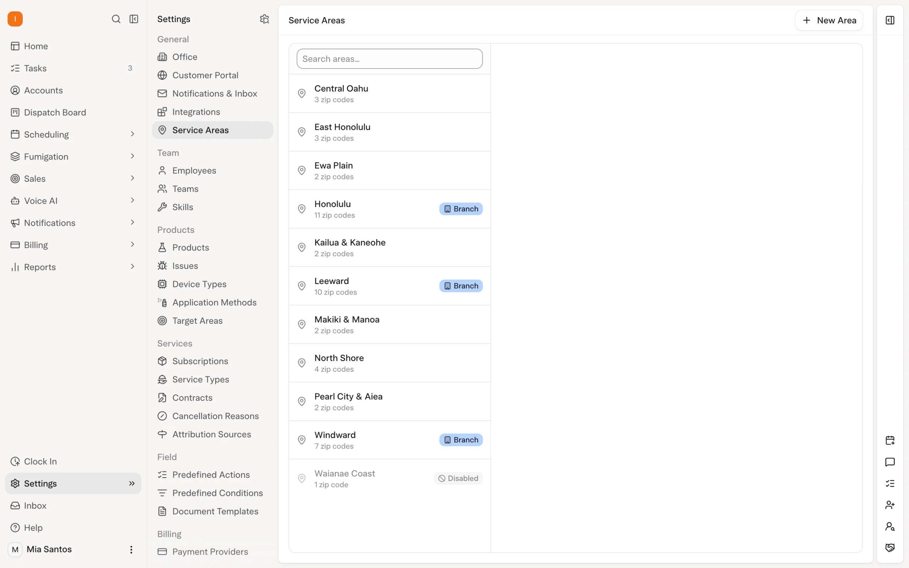Image resolution: width=909 pixels, height=568 pixels.
Task: Toggle the right panel icon at top right
Action: [890, 20]
